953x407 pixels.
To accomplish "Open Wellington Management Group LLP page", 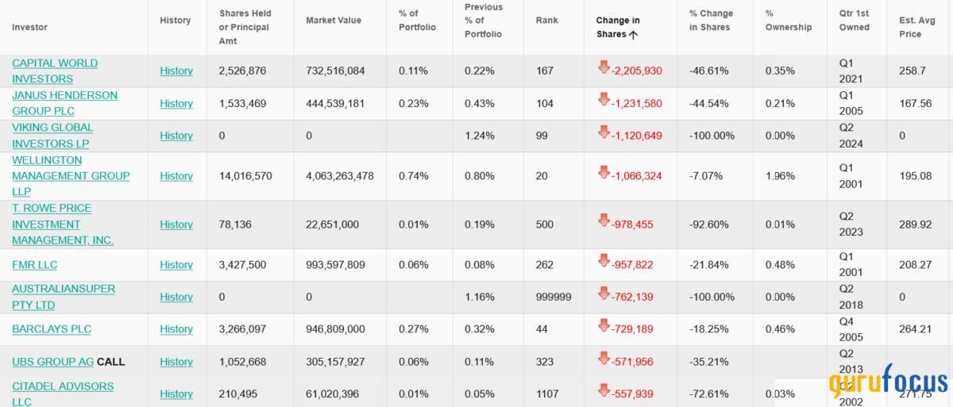I will coord(71,176).
